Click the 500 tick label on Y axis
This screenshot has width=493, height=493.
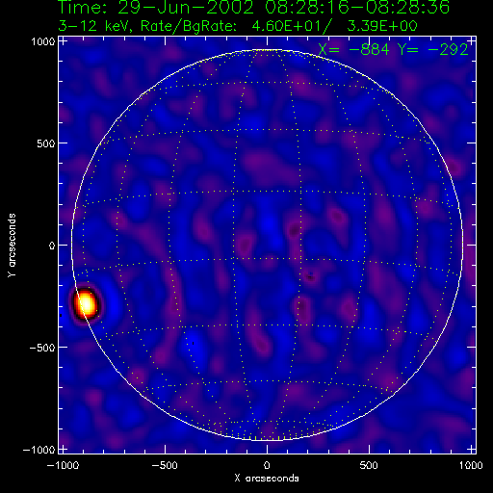[x=46, y=143]
